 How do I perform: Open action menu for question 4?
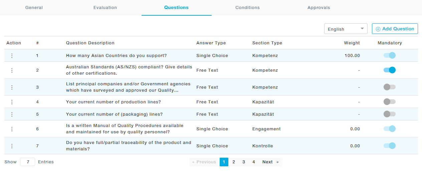click(x=12, y=102)
